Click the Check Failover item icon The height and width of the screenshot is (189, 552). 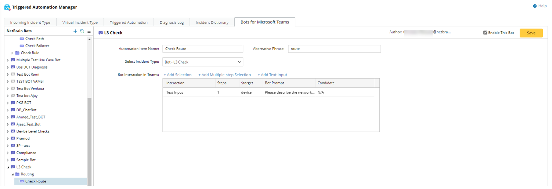pos(22,46)
